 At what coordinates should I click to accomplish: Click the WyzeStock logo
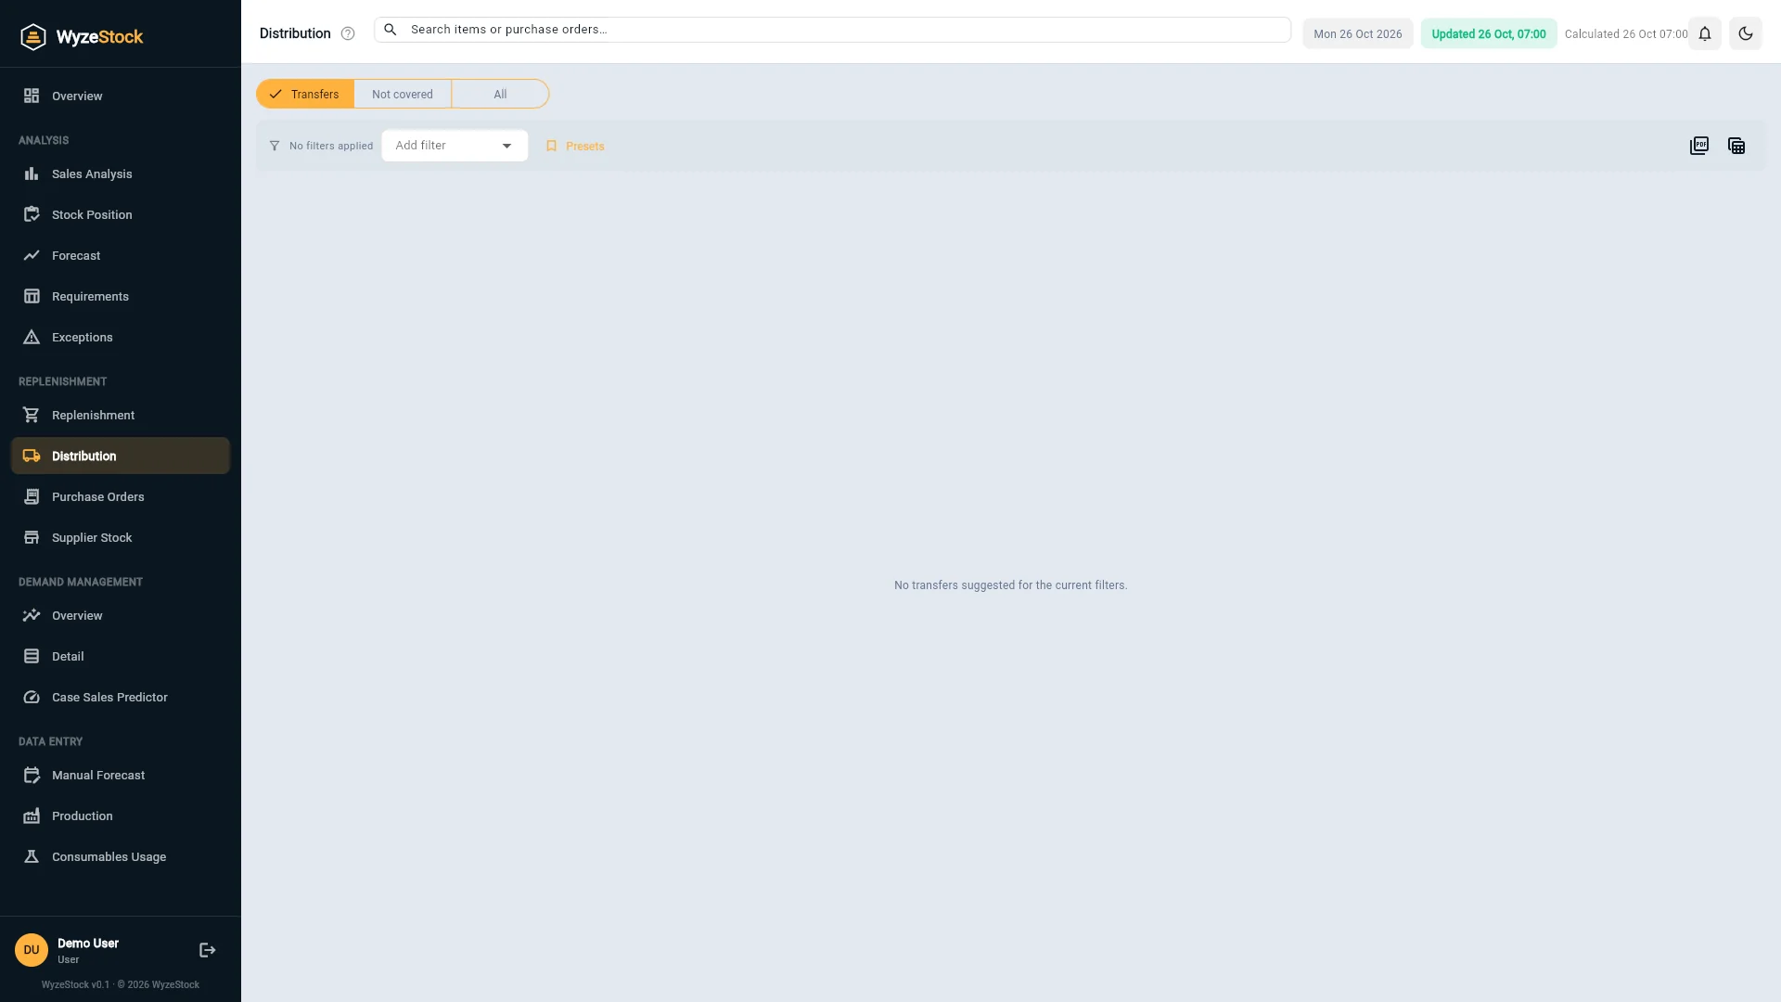coord(82,37)
